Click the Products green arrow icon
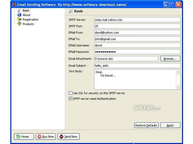Image resolution: width=193 pixels, height=144 pixels. coord(19,24)
